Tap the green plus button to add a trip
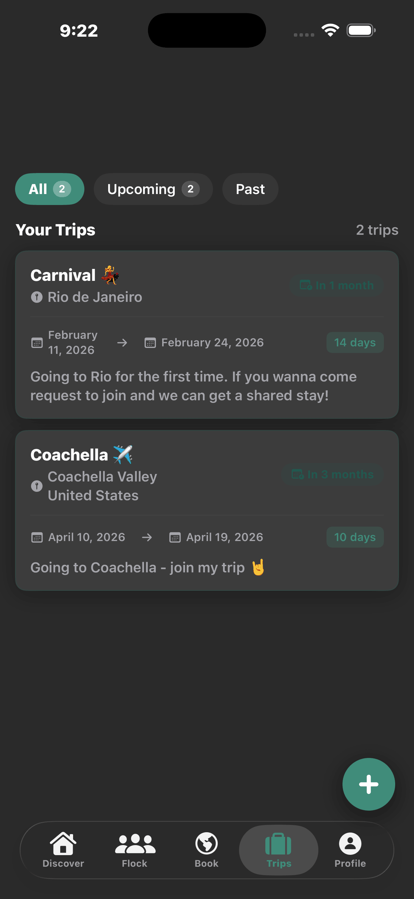This screenshot has height=899, width=414. pyautogui.click(x=368, y=784)
